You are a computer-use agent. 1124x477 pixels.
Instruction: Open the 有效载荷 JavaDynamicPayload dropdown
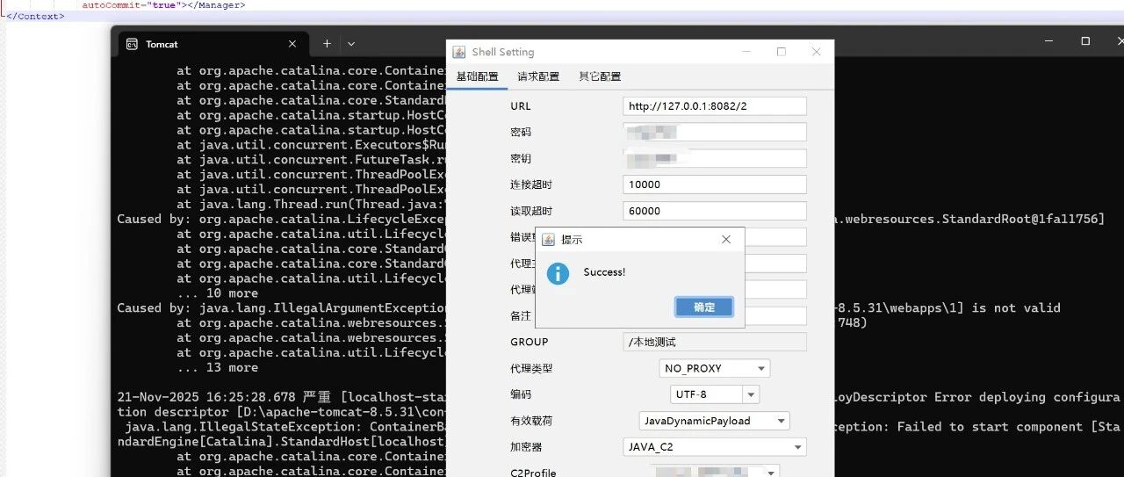tap(715, 421)
